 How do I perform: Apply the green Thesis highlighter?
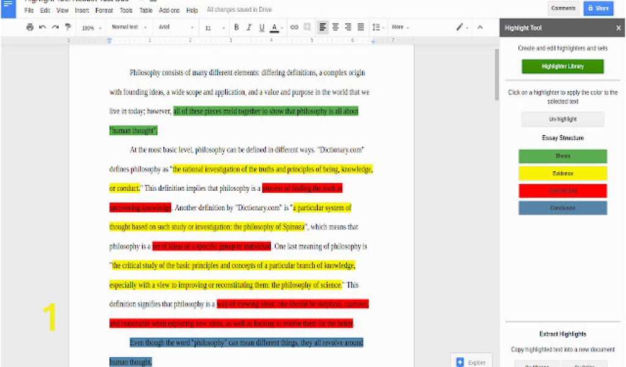pos(562,156)
